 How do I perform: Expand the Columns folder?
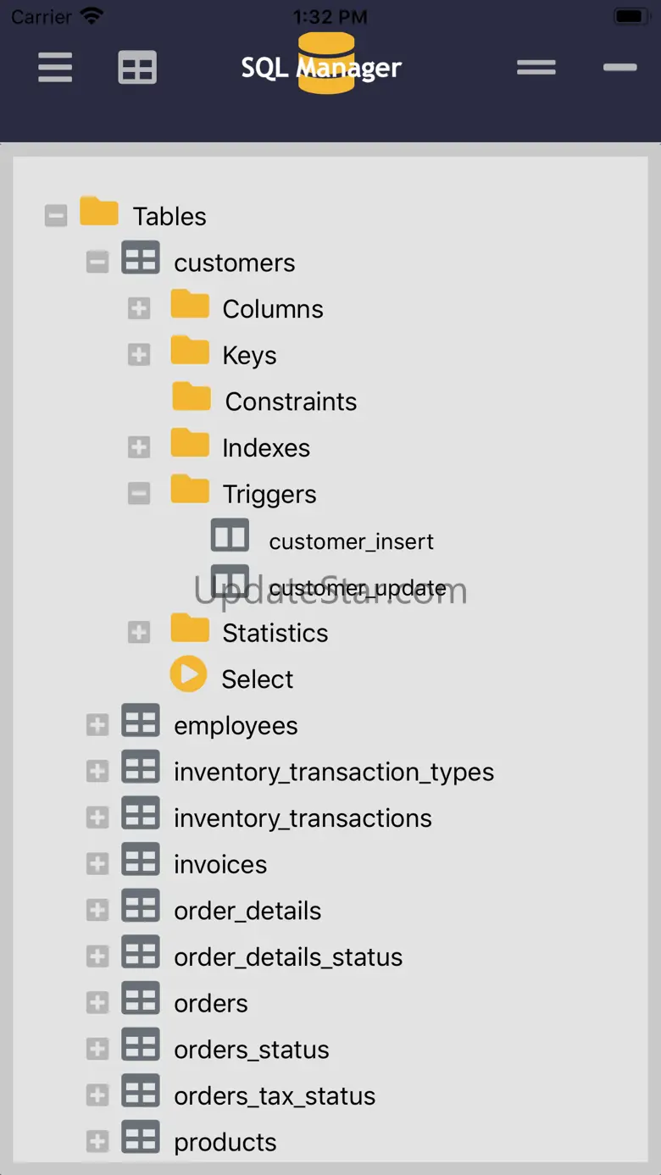(139, 308)
